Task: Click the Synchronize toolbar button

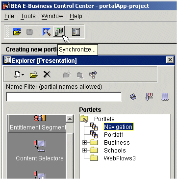Action: tap(59, 31)
